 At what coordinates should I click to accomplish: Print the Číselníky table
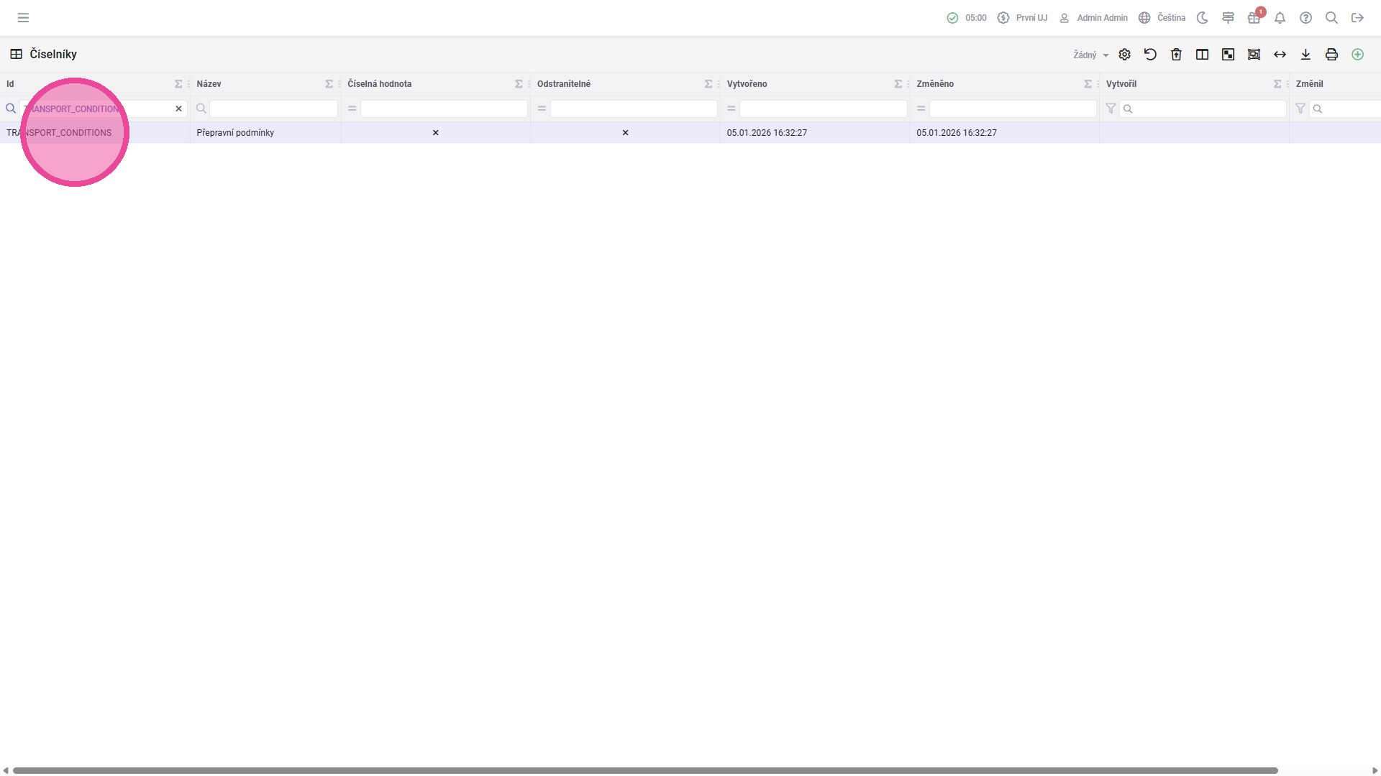[x=1331, y=55]
